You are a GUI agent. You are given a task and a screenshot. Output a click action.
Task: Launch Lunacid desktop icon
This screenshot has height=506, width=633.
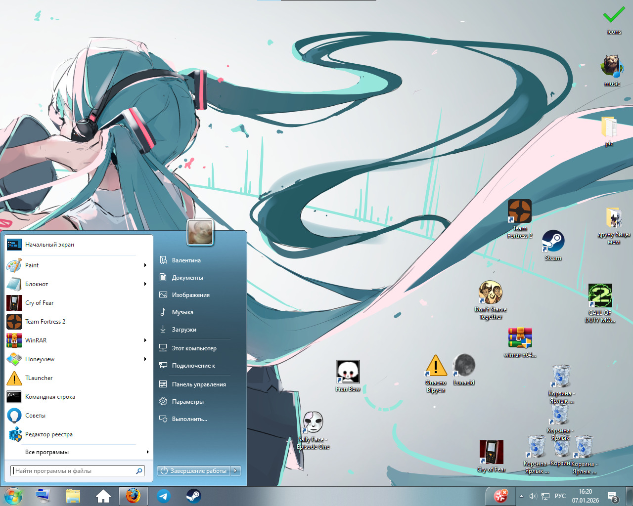(464, 366)
